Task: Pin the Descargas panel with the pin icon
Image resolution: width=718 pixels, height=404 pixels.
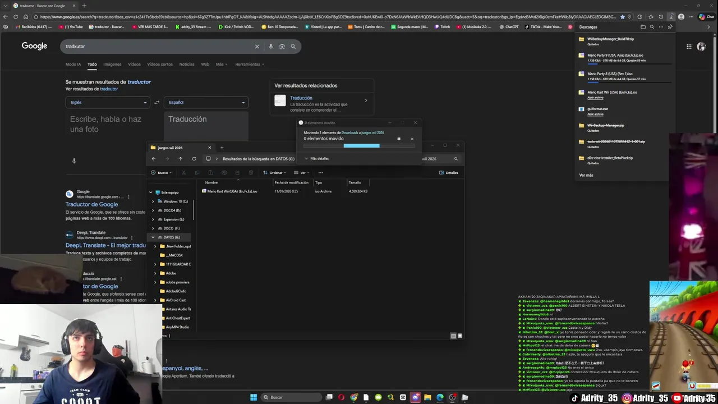Action: 670,27
